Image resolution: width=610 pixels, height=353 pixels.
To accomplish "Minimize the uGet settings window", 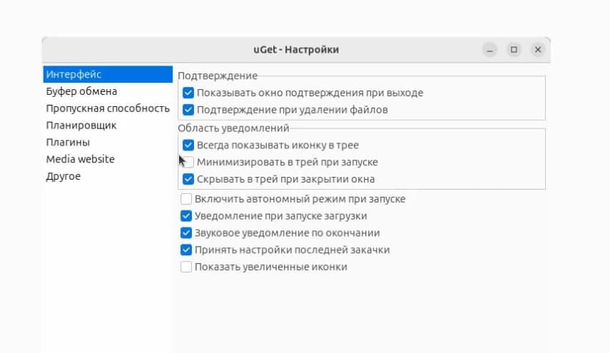I will tap(490, 50).
